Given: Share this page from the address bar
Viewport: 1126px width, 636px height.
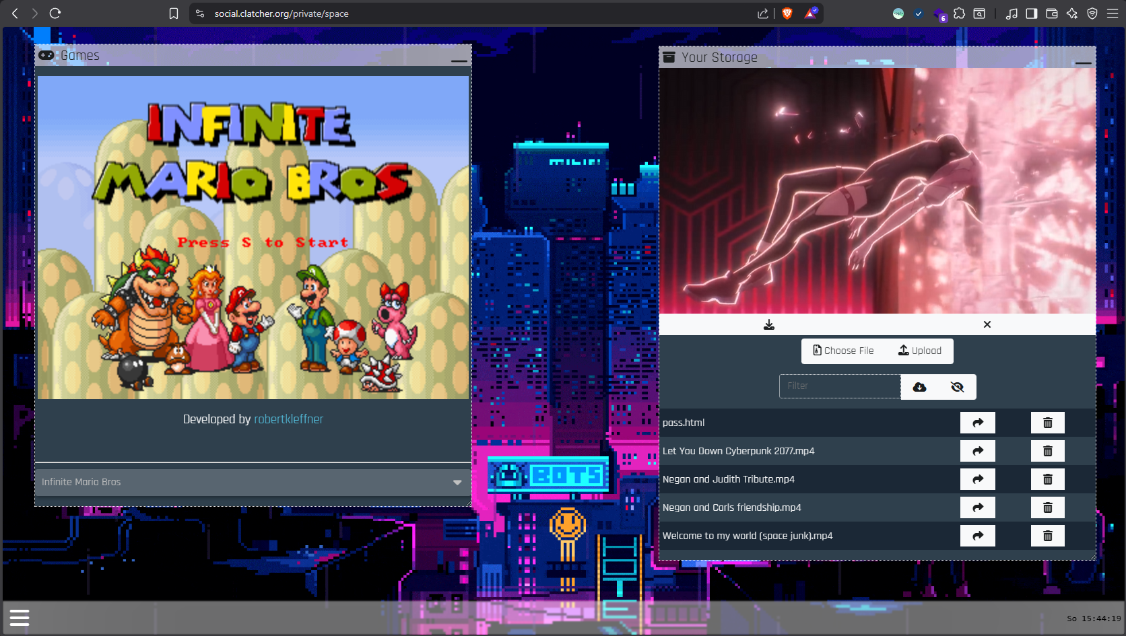Looking at the screenshot, I should click(763, 13).
